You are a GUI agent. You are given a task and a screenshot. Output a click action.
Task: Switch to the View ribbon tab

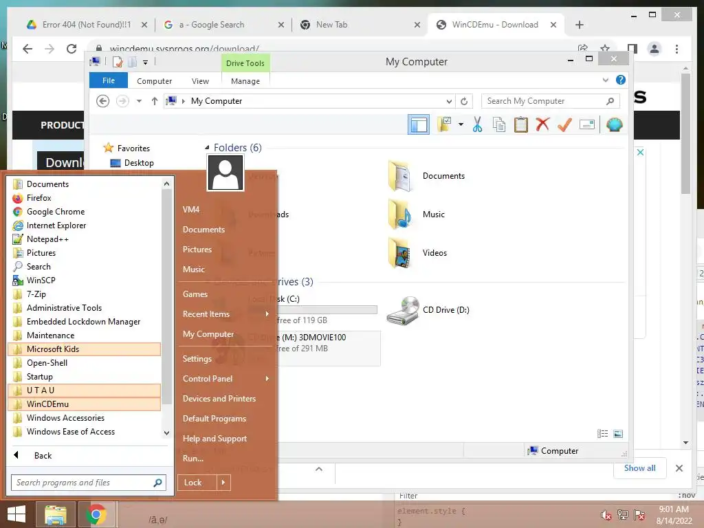click(200, 81)
